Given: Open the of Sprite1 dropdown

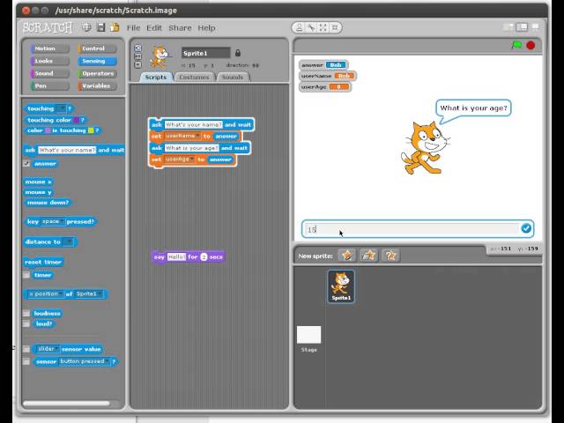Looking at the screenshot, I should click(x=89, y=293).
